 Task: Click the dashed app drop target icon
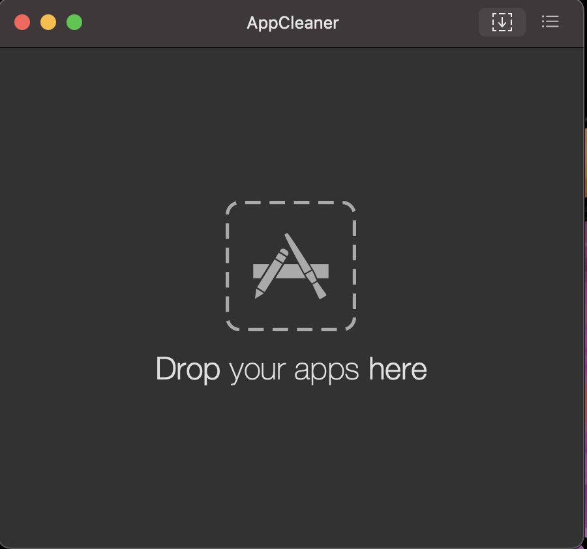(290, 266)
